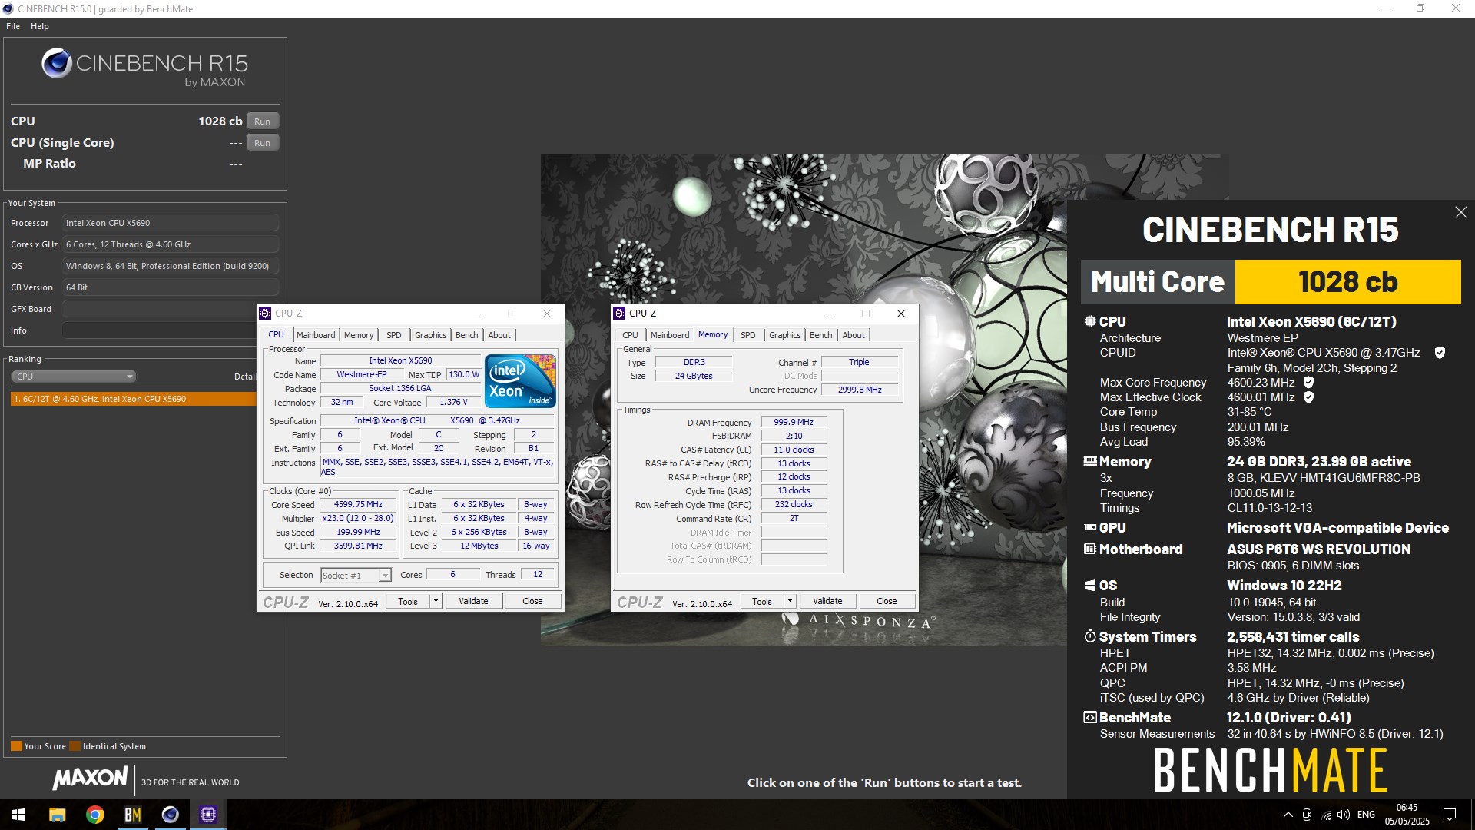Show hidden tray icons chevron
Image resolution: width=1475 pixels, height=830 pixels.
pos(1288,815)
